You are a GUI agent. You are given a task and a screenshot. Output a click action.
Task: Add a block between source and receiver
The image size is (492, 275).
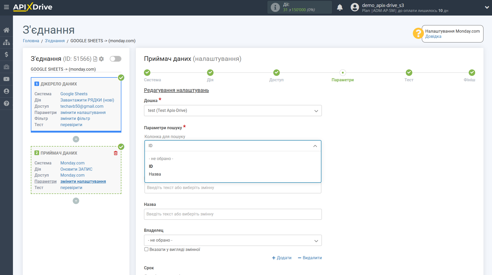(x=76, y=139)
